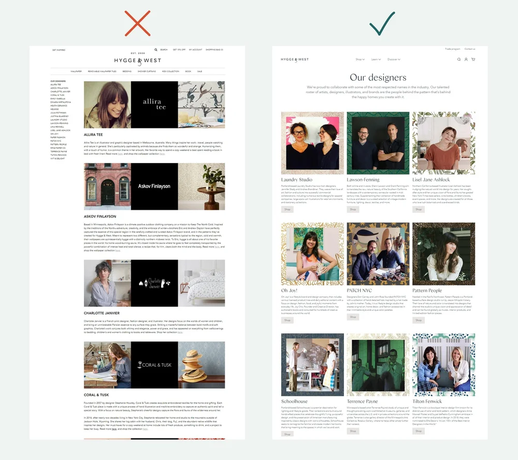This screenshot has width=518, height=460.
Task: Open the Tilton Fenwick designer photo
Action: tap(444, 365)
